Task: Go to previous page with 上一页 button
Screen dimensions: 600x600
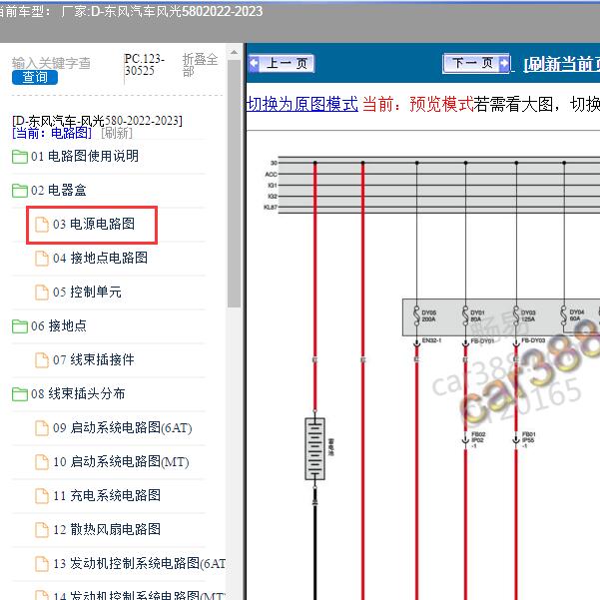Action: click(282, 63)
